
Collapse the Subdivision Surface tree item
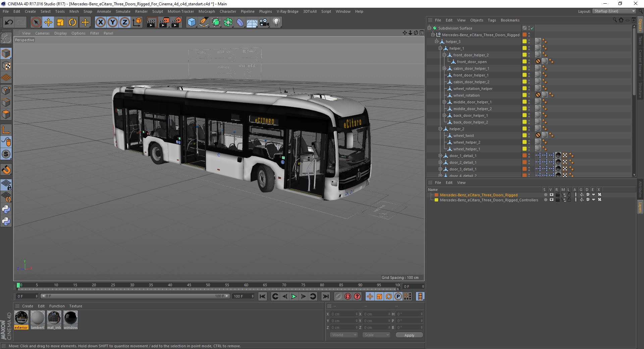[x=429, y=28]
